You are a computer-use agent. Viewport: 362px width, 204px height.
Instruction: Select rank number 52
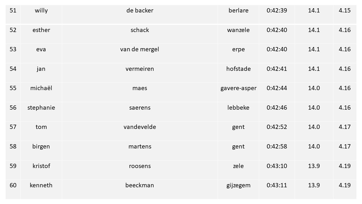tap(13, 34)
